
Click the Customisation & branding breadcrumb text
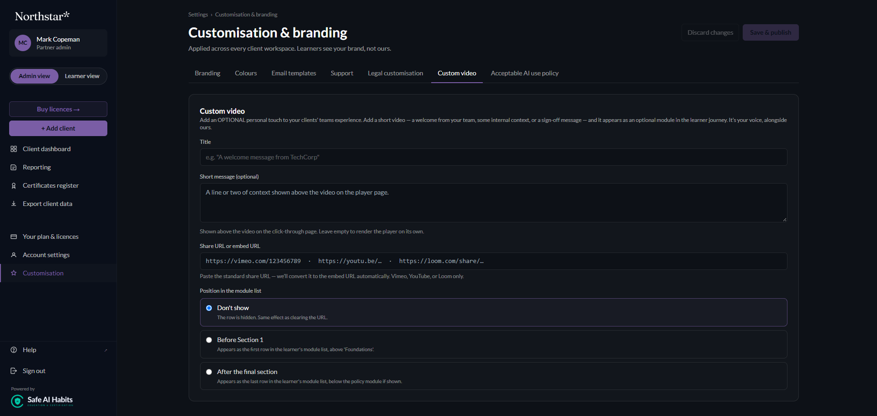tap(246, 15)
